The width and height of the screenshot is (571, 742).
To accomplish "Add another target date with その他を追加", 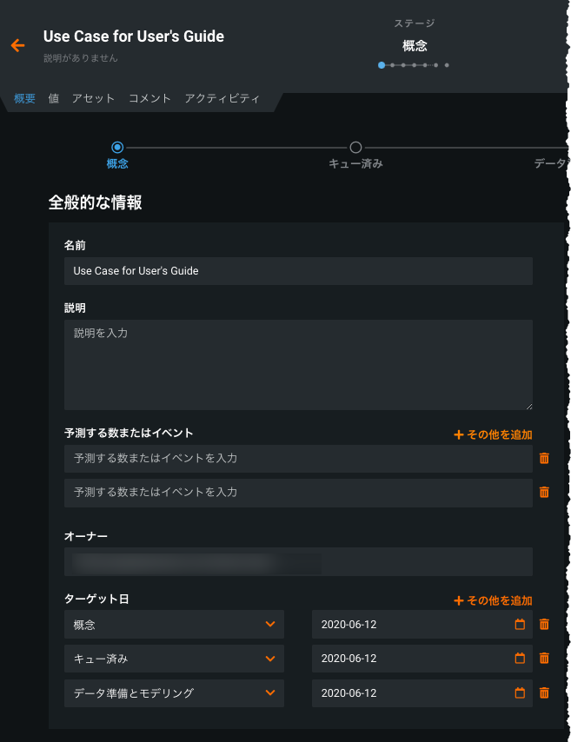I will 493,600.
